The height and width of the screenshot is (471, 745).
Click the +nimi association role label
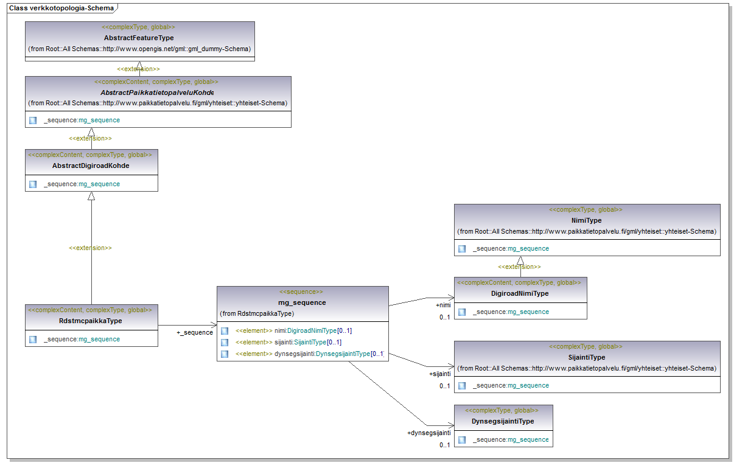pos(443,305)
